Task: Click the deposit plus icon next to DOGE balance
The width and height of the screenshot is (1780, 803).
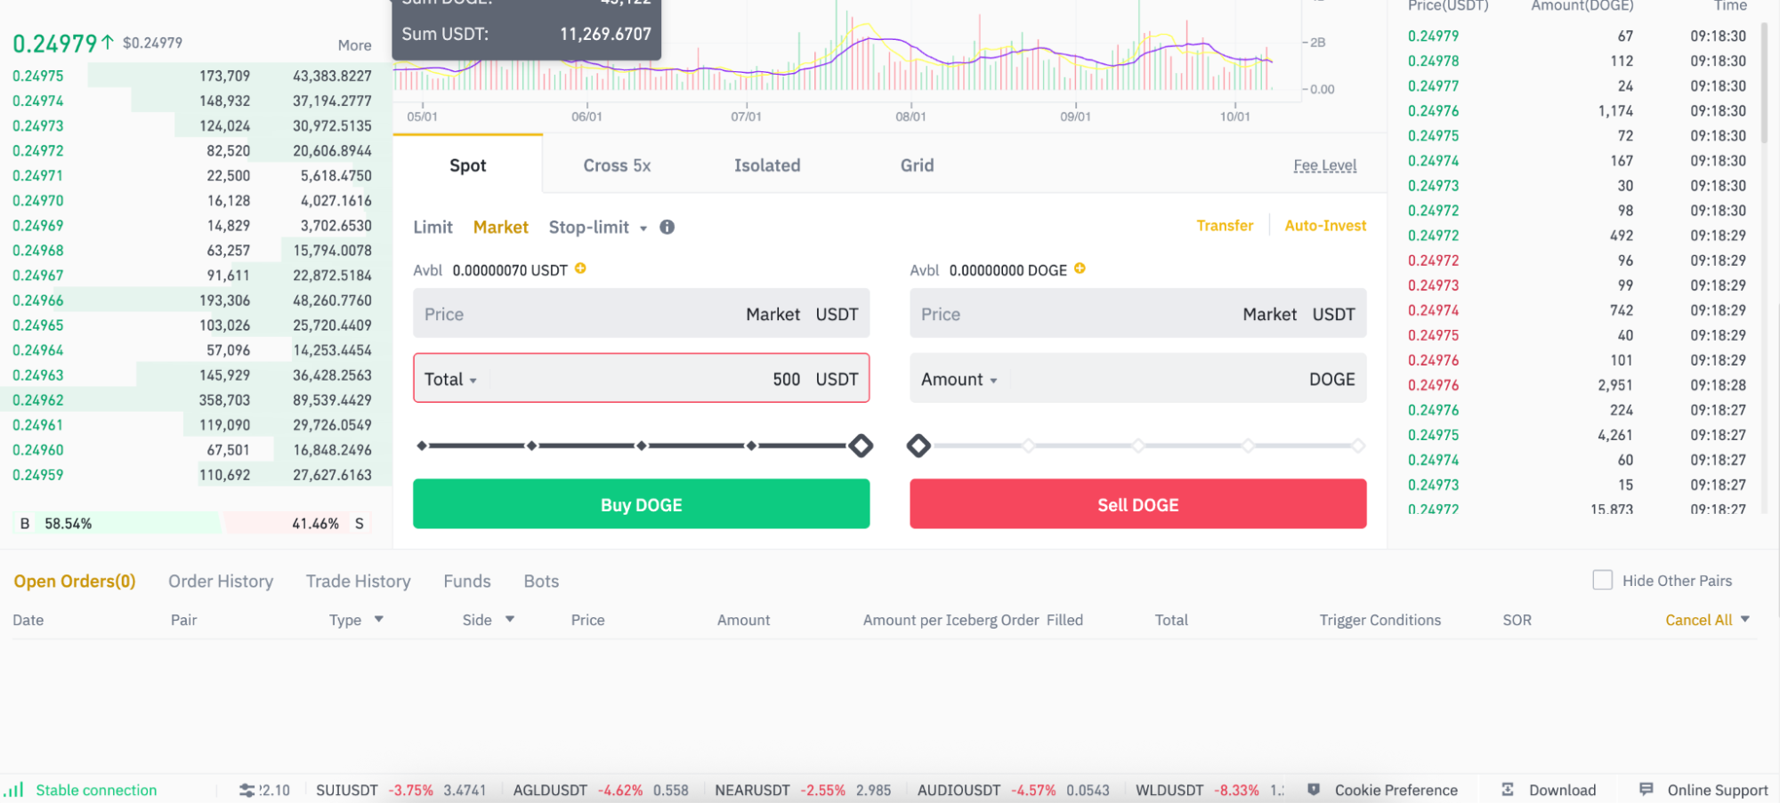Action: click(x=1079, y=268)
